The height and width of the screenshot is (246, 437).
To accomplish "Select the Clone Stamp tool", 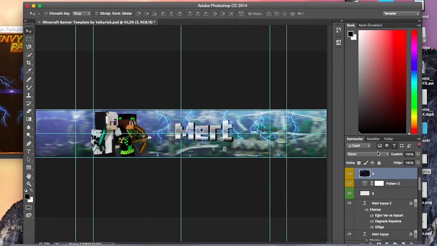I will coord(29,95).
